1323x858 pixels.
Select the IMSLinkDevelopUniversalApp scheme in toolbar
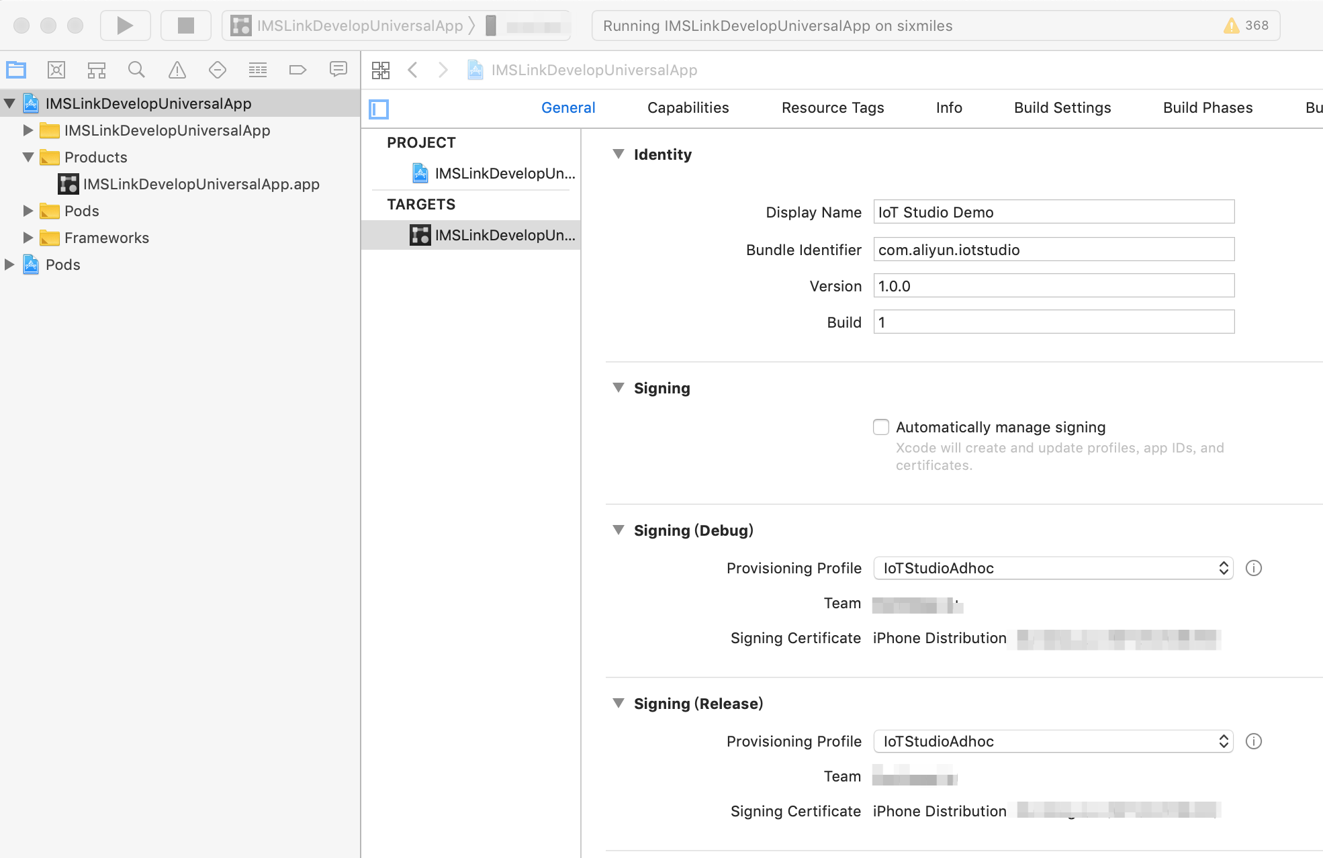tap(347, 26)
